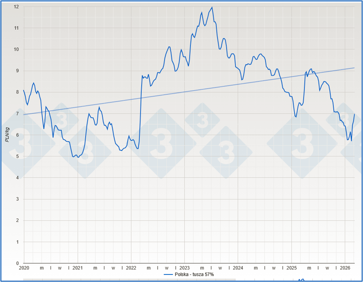This screenshot has width=363, height=282.
Task: Click the mini chart preview at the bottom edge
Action: (301, 280)
